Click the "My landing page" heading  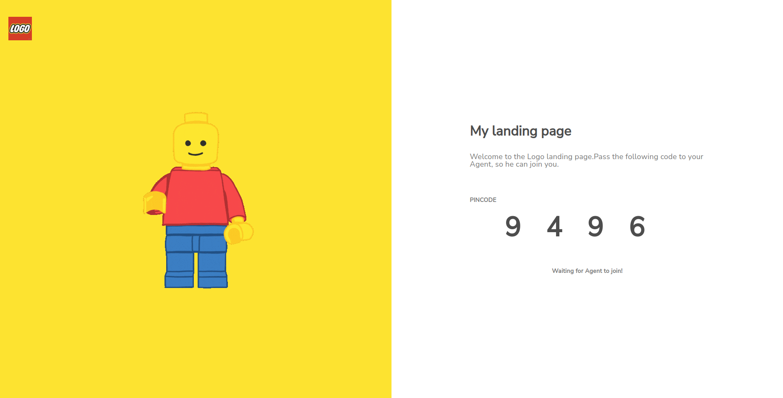(520, 131)
